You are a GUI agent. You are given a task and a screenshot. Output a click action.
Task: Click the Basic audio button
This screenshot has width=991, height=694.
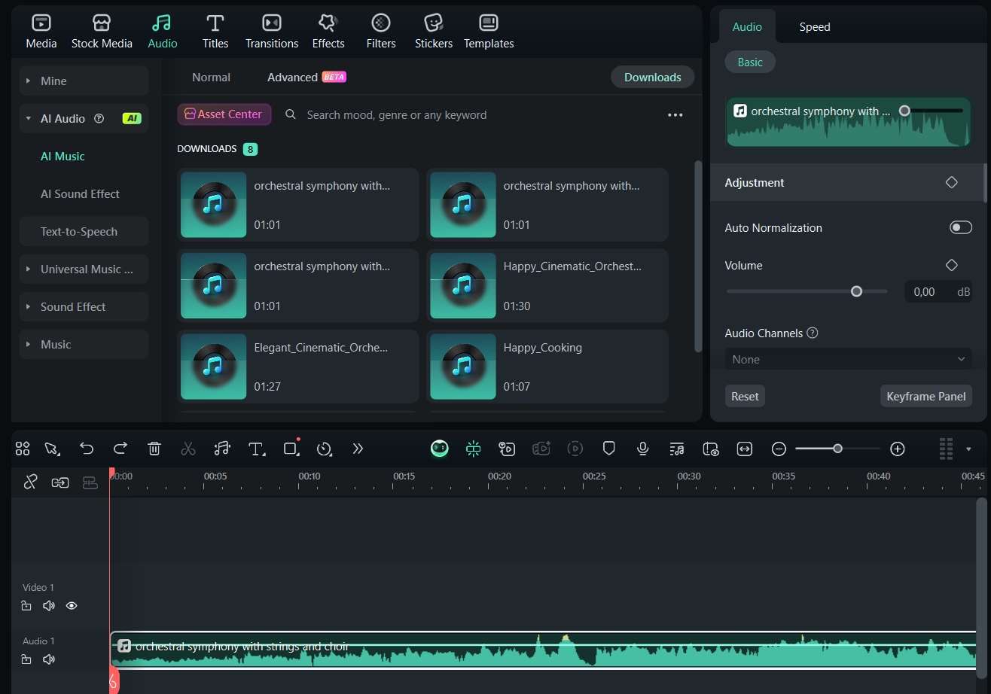[x=750, y=62]
